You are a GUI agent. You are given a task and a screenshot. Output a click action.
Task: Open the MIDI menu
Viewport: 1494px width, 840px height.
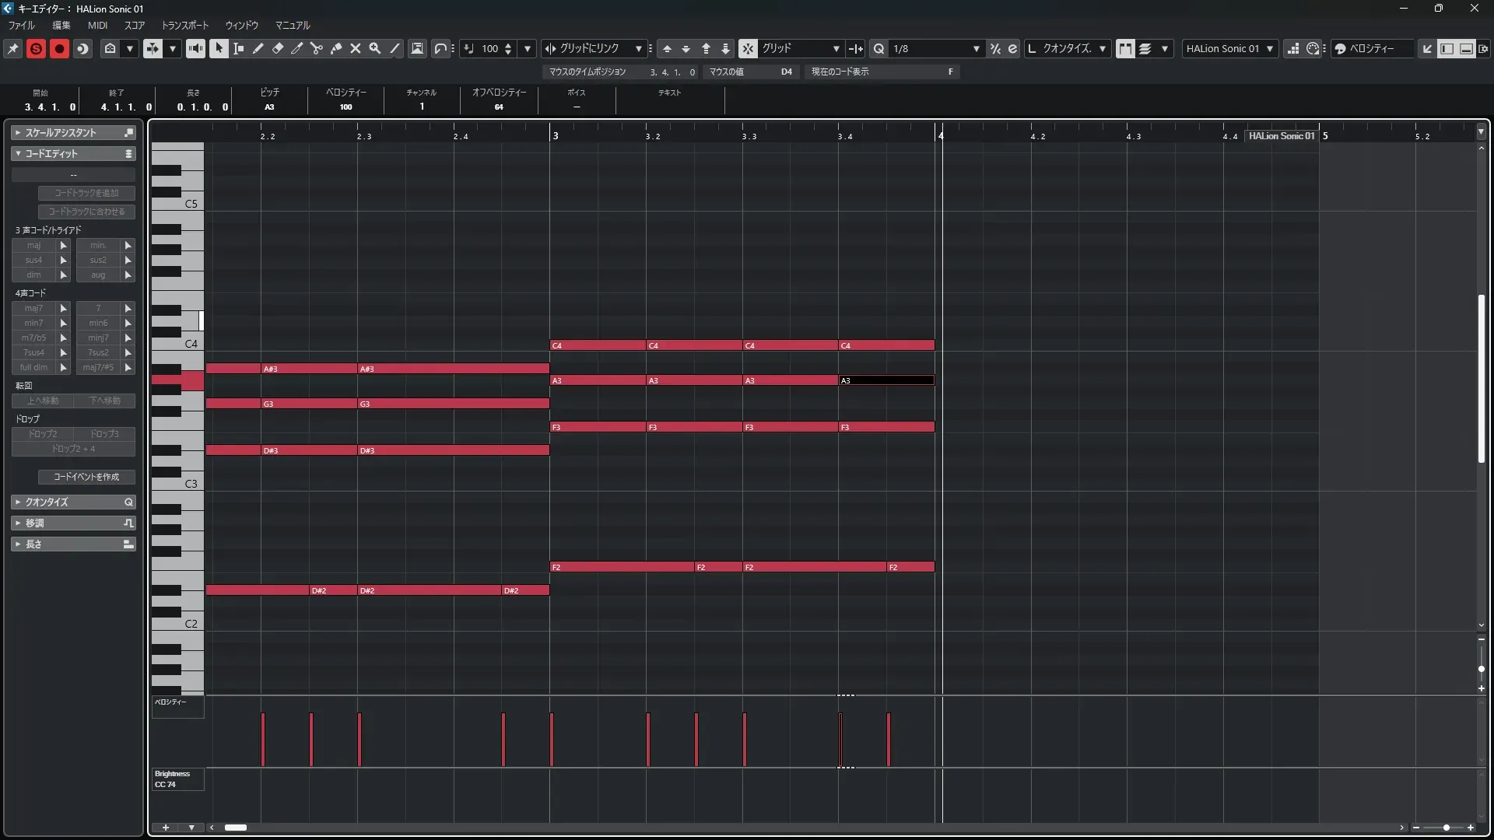(97, 25)
